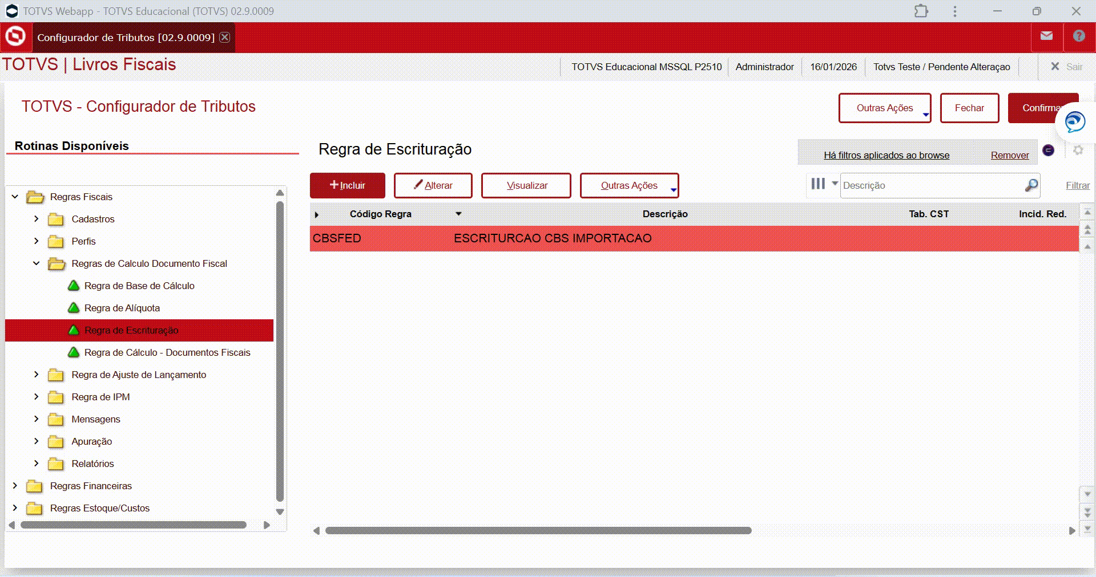Click the dark round icon beside Remover
This screenshot has width=1096, height=577.
click(1049, 150)
